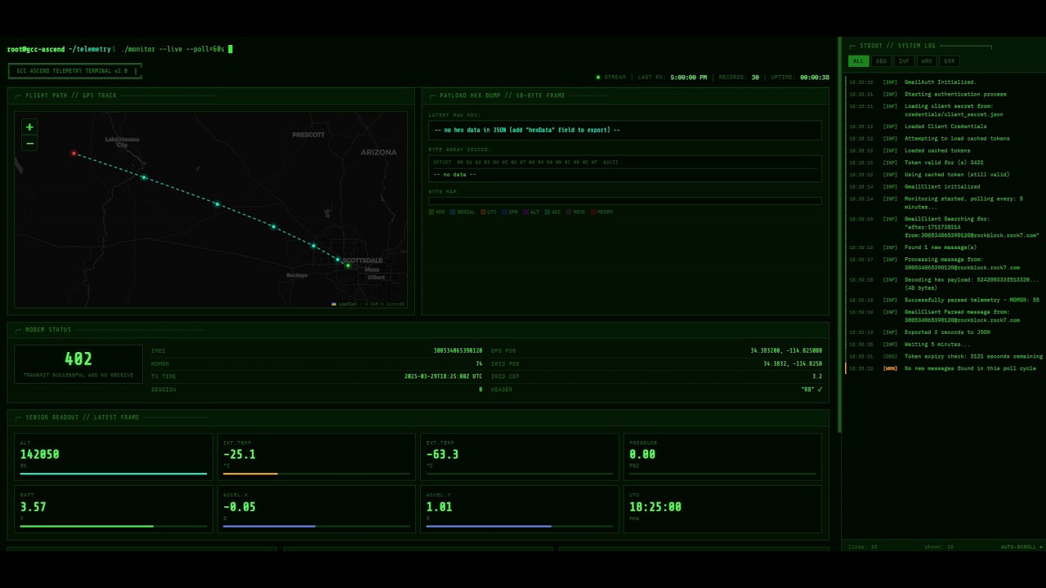Click the SESSION value 0

pyautogui.click(x=481, y=390)
